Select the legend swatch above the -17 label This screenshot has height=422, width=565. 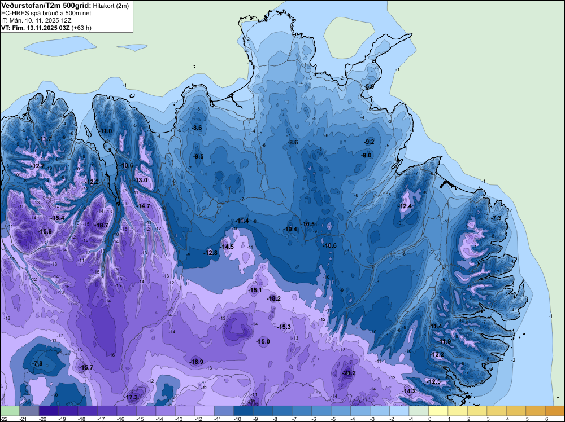pos(107,411)
